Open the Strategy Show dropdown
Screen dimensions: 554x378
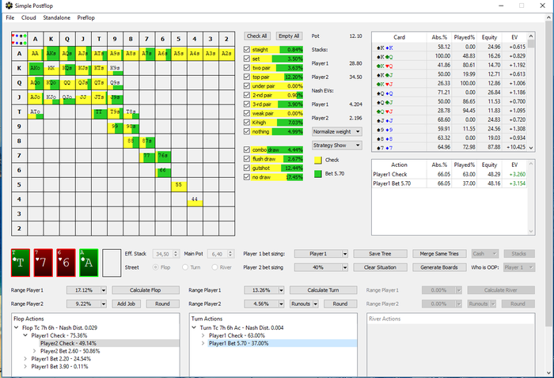(336, 145)
